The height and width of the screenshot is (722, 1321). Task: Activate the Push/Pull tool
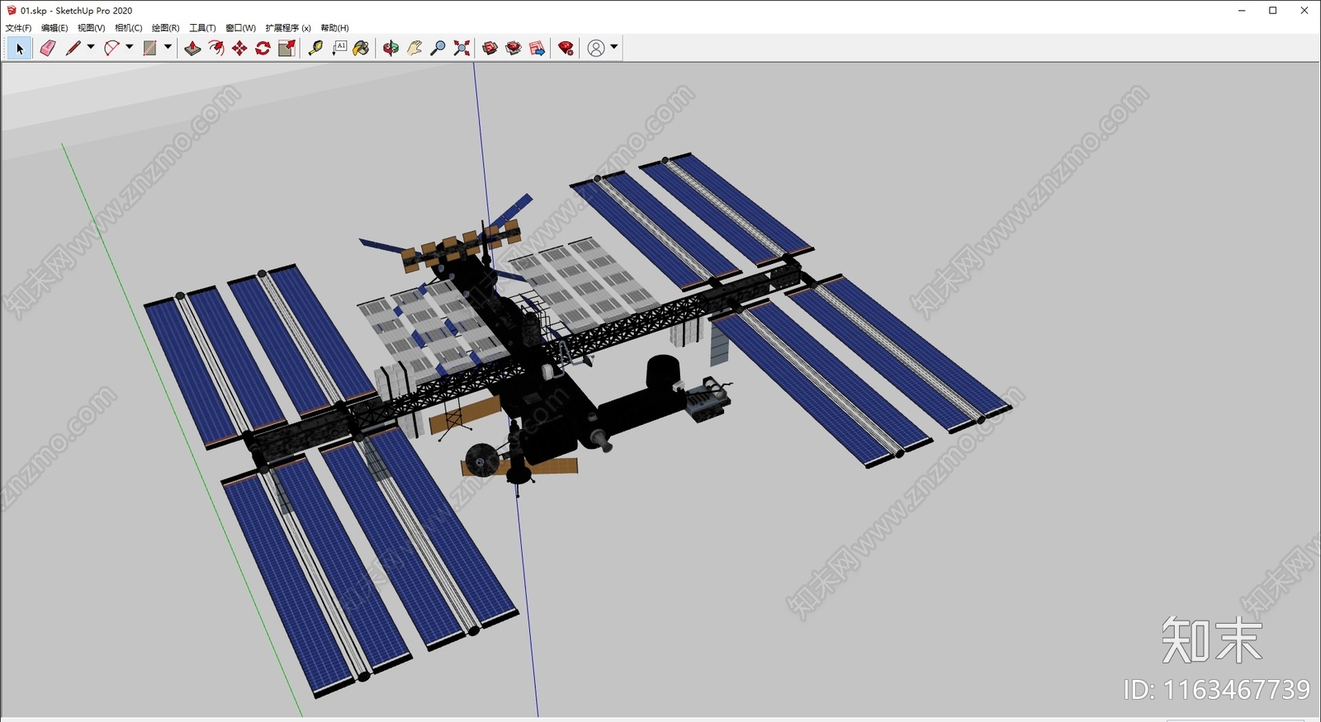point(192,49)
